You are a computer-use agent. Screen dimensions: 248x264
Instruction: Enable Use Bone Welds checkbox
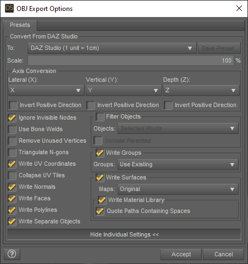tap(12, 129)
